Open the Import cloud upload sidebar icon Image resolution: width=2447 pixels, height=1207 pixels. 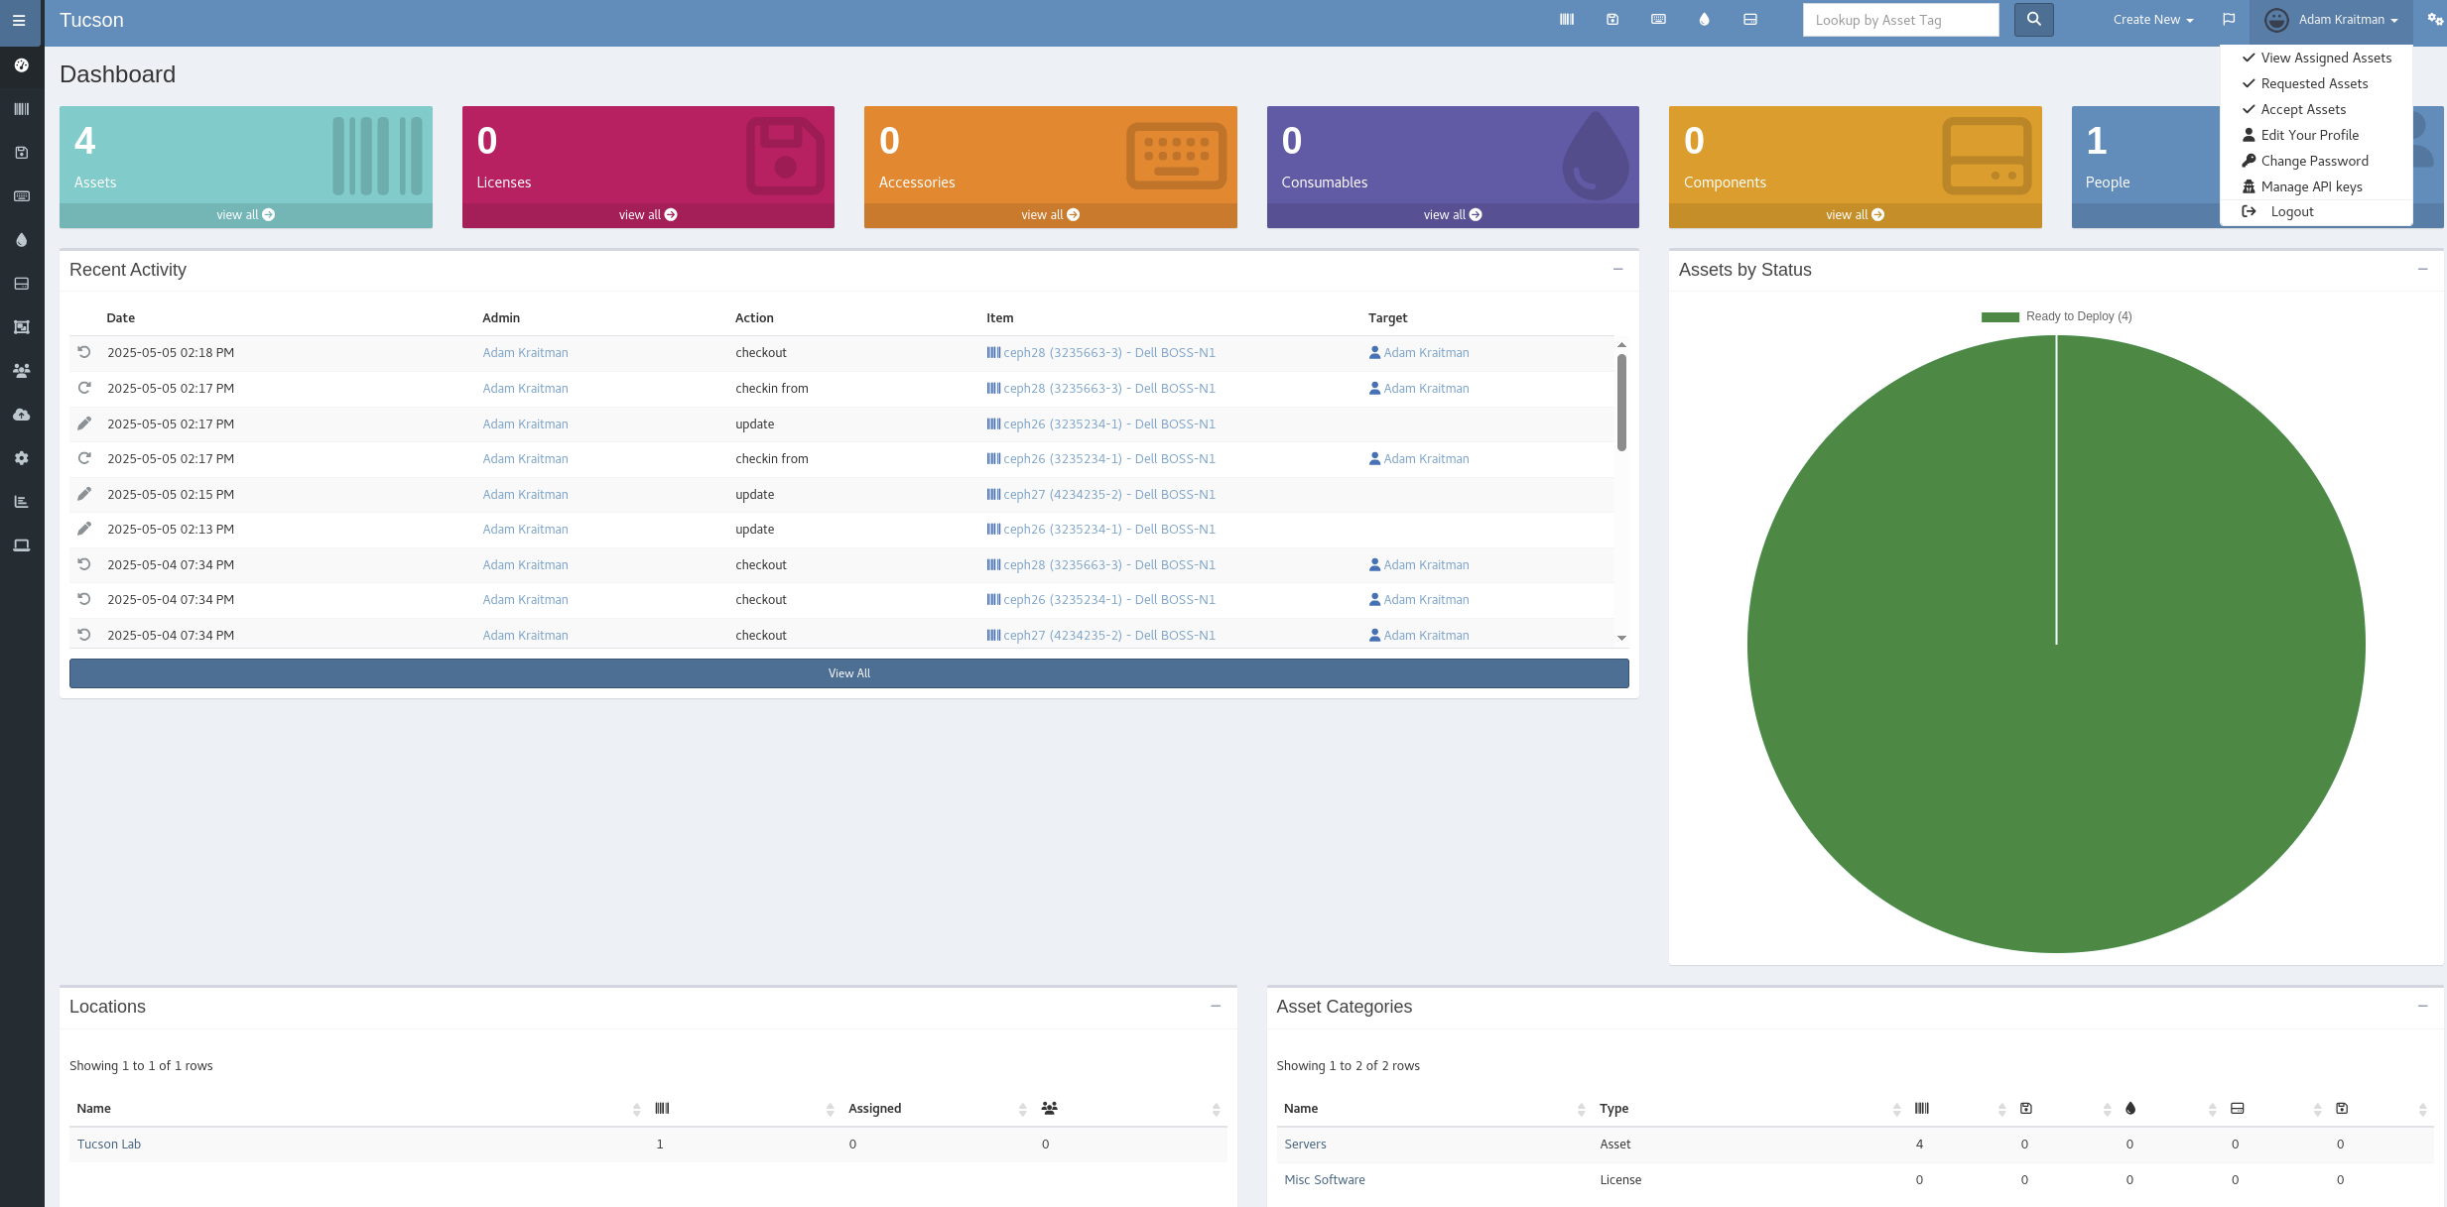tap(21, 415)
